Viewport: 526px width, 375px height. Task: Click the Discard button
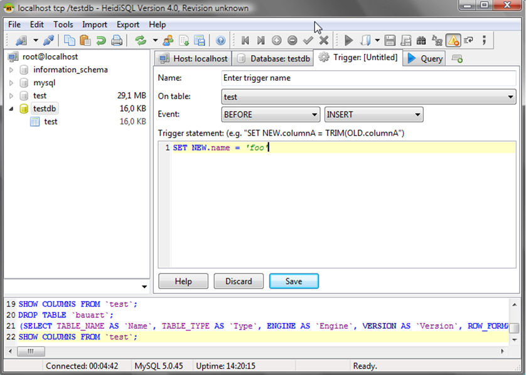point(239,282)
